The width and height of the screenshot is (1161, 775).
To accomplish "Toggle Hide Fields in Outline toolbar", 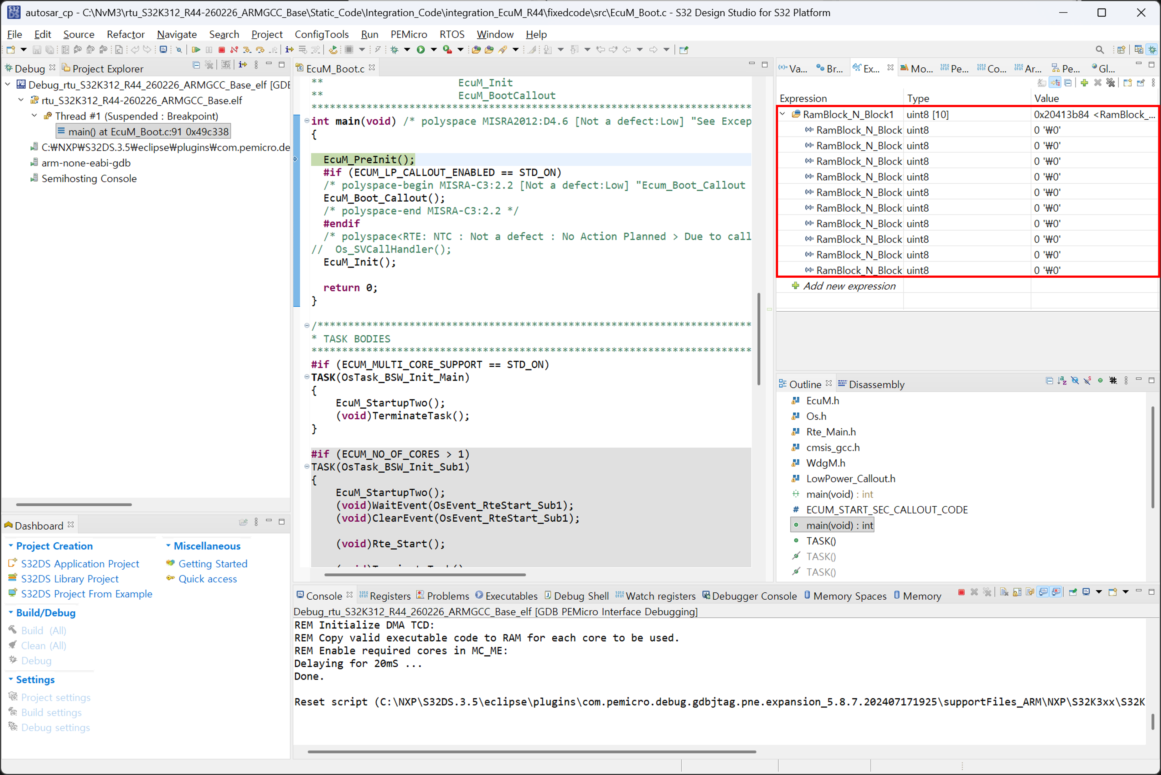I will click(x=1075, y=380).
